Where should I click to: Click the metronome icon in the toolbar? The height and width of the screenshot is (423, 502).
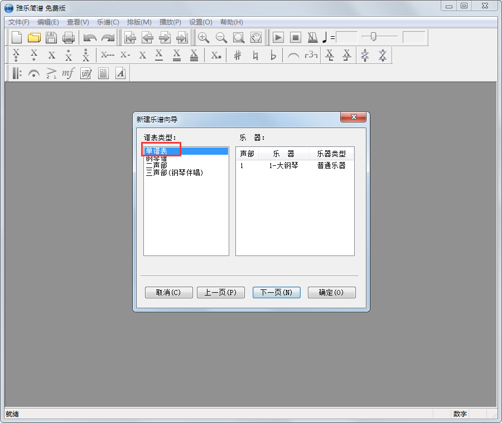pyautogui.click(x=312, y=37)
